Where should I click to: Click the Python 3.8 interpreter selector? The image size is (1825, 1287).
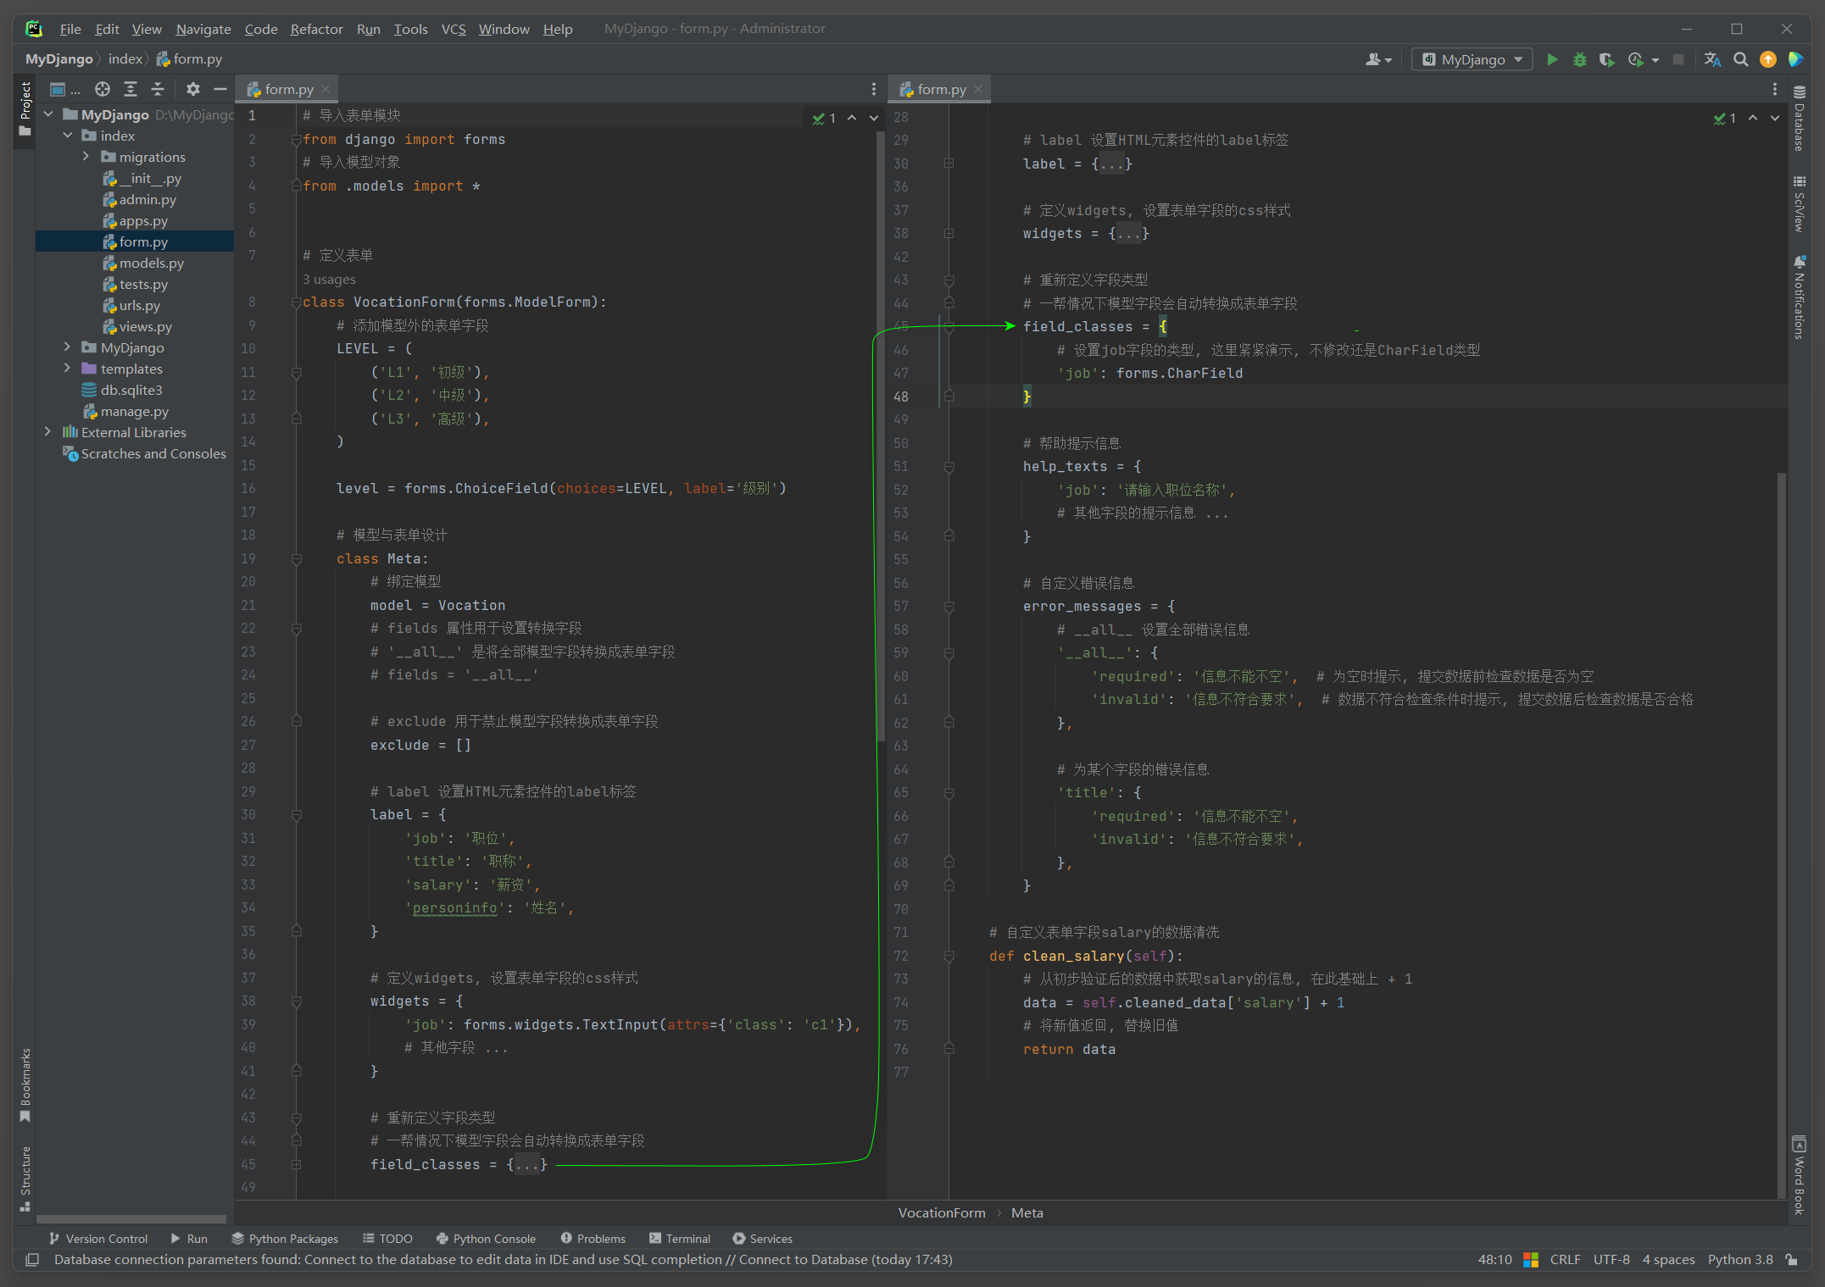click(1740, 1260)
